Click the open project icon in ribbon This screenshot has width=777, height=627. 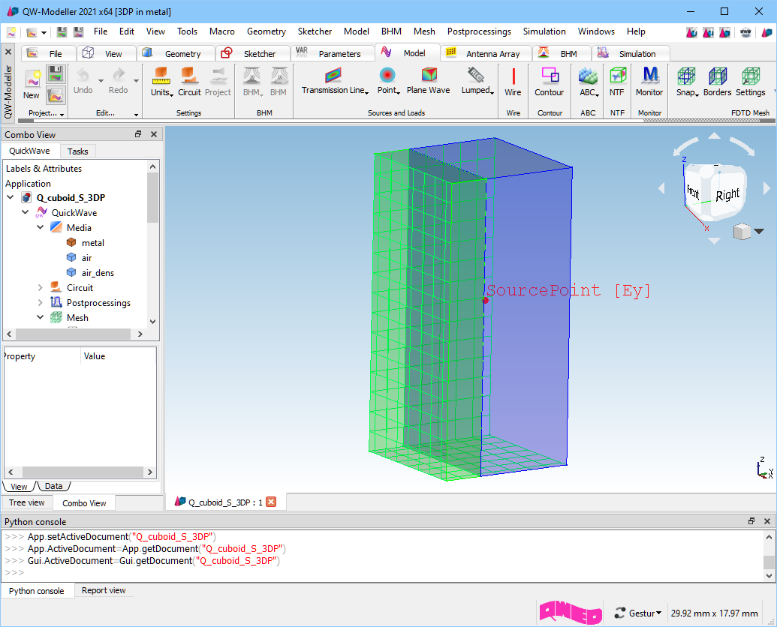56,95
